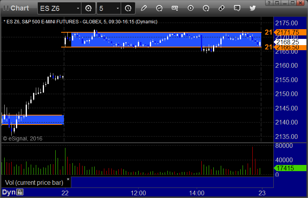Screen dimensions: 308x198
Task: Click the trade ticket icon
Action: (x=222, y=8)
